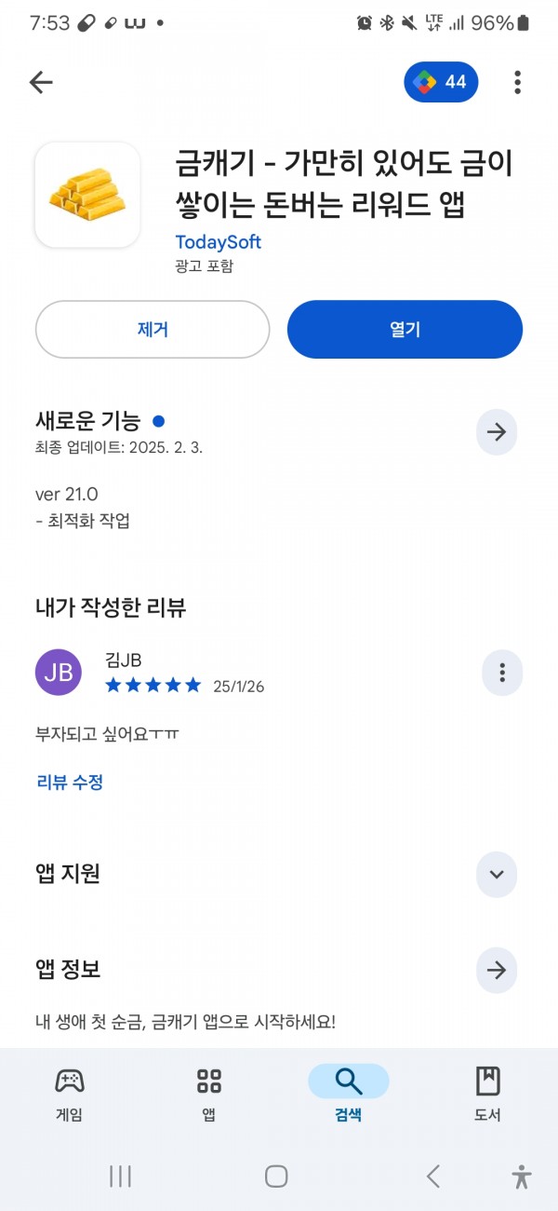Open the top-right three-dot overflow menu

pyautogui.click(x=517, y=82)
